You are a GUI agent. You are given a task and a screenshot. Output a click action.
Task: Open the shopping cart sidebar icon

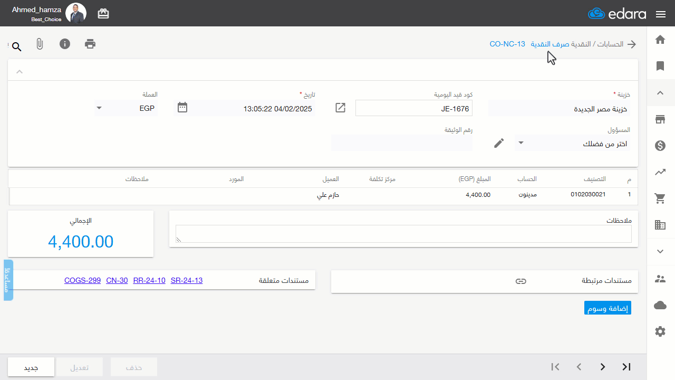click(x=660, y=198)
